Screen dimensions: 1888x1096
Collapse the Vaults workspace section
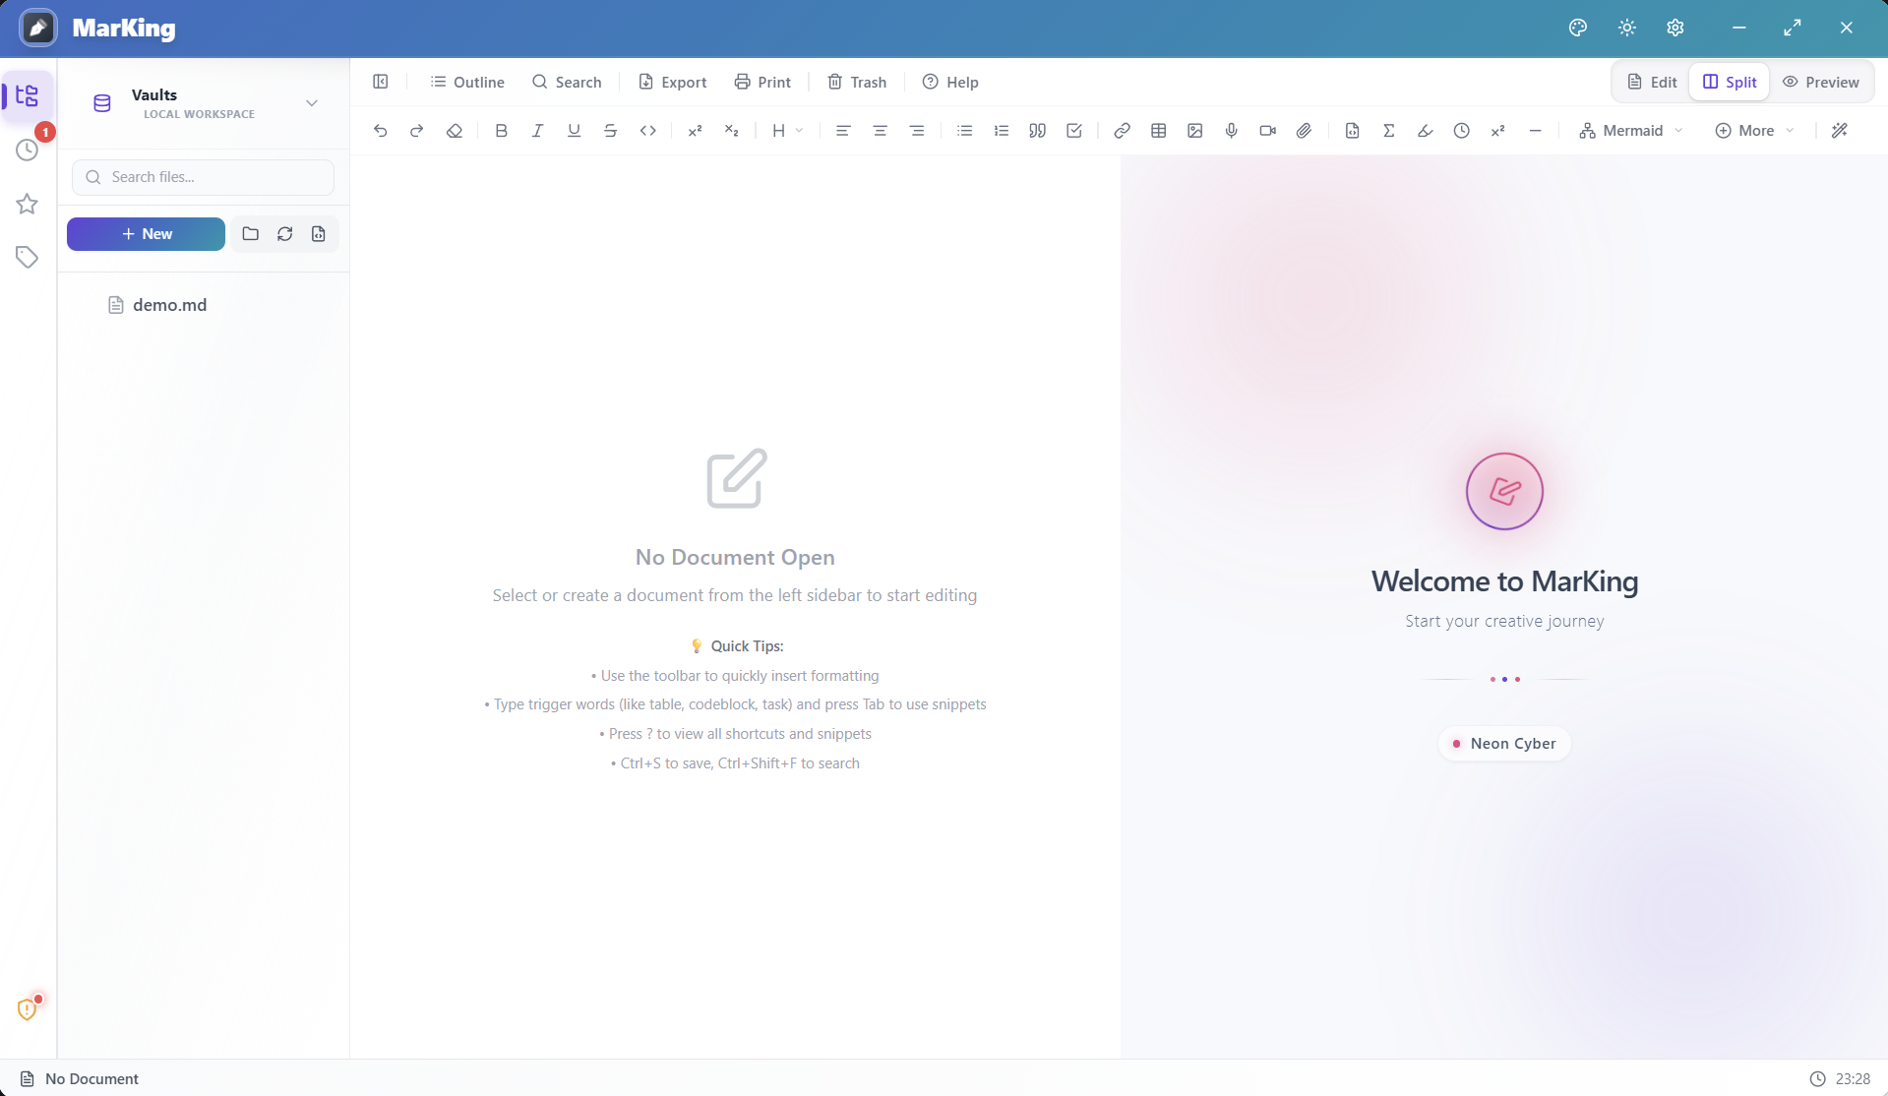(x=311, y=102)
